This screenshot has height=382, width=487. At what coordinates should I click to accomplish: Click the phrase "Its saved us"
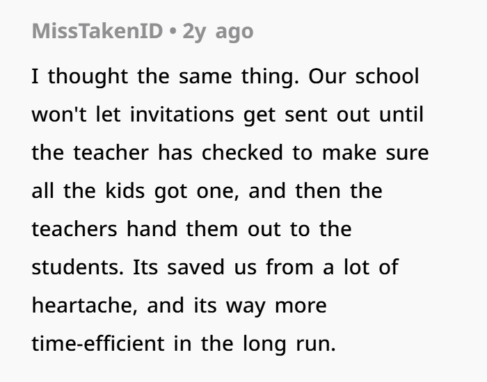pyautogui.click(x=195, y=267)
